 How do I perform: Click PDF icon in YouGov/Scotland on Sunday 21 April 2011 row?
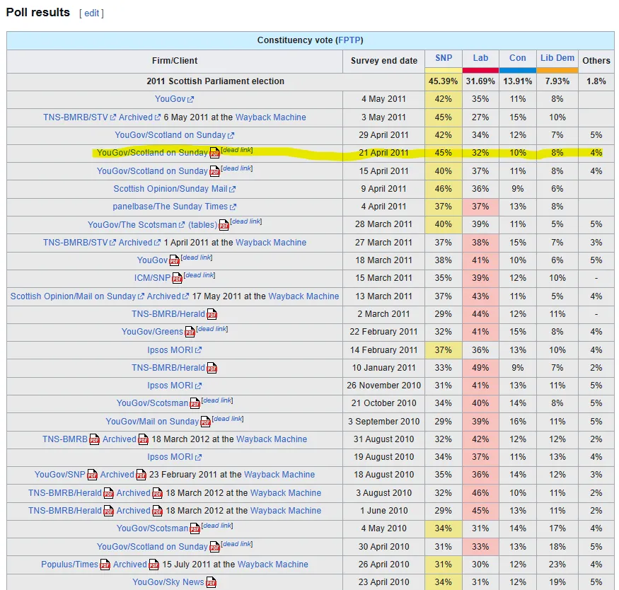(214, 153)
